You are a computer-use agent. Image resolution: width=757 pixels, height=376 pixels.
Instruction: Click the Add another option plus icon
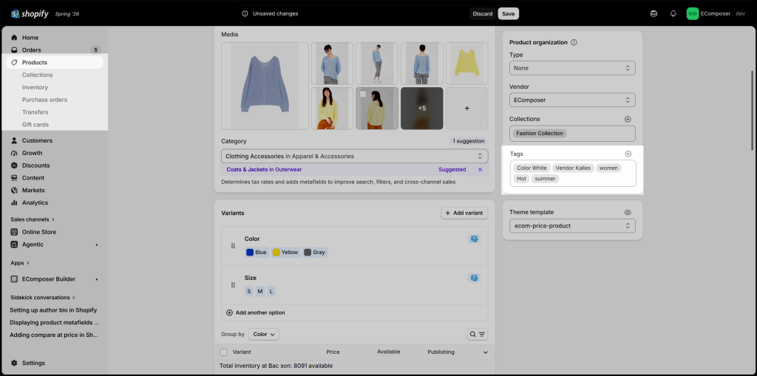pyautogui.click(x=229, y=312)
